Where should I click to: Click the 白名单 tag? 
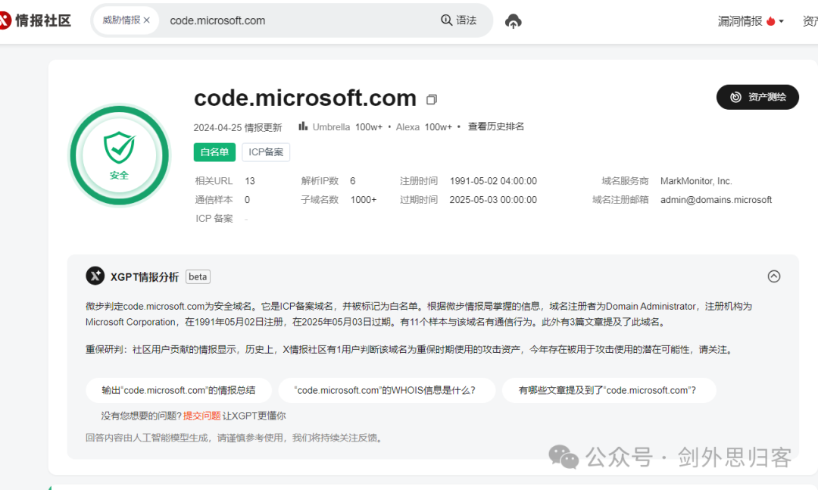[x=214, y=152]
